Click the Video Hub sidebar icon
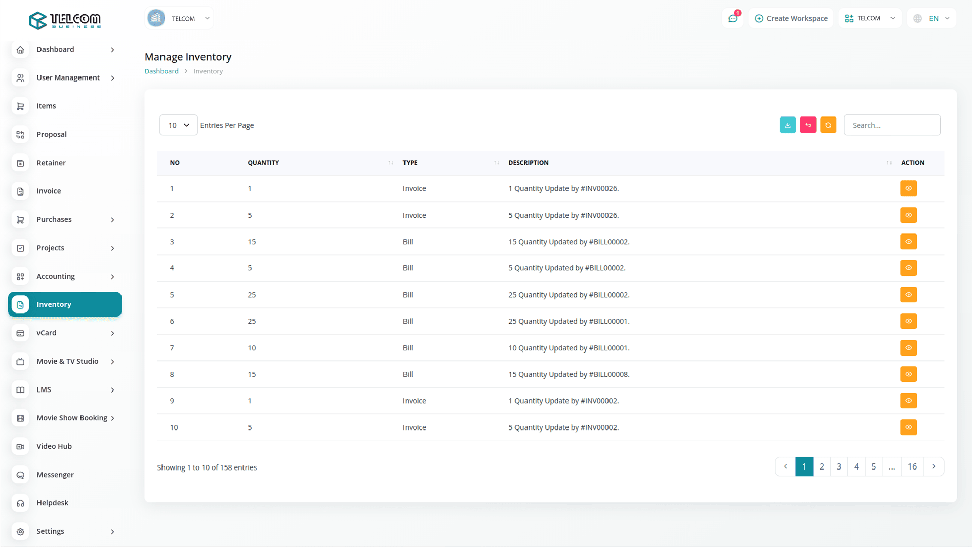 click(x=20, y=446)
